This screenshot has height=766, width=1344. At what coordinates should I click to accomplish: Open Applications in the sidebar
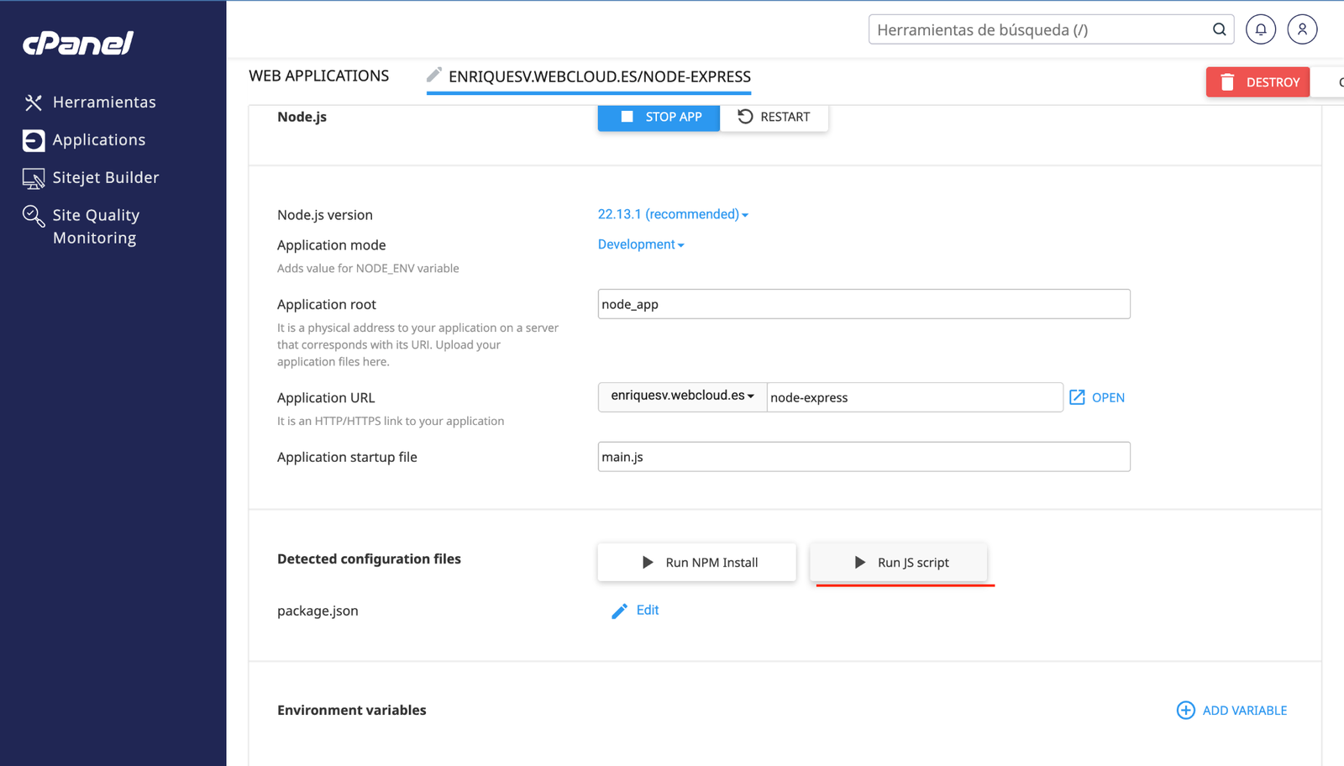(x=98, y=140)
